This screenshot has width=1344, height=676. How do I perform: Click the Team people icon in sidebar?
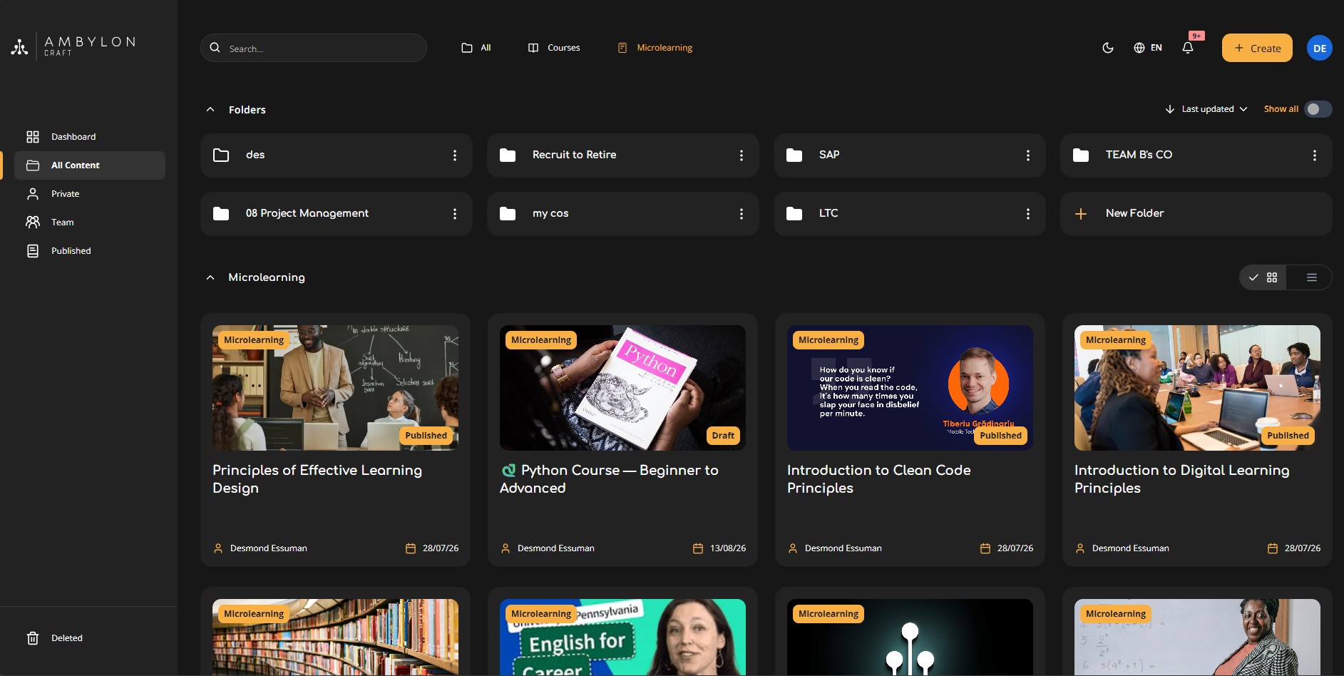(x=33, y=222)
